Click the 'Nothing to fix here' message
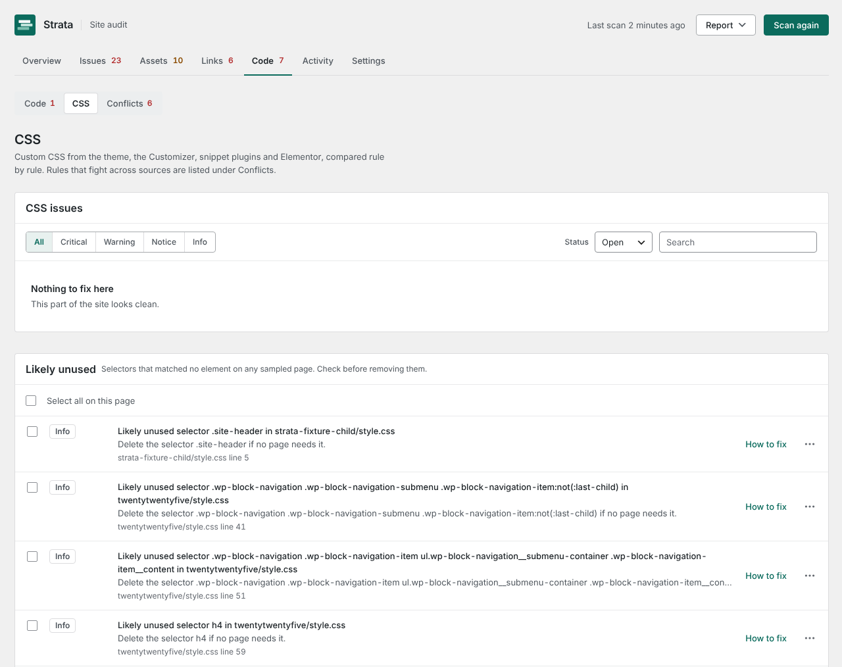Viewport: 842px width, 667px height. point(72,289)
